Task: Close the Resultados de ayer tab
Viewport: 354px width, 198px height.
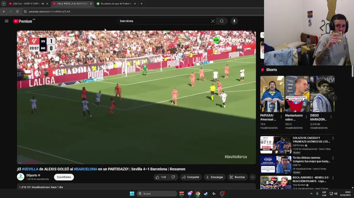Action: tap(135, 4)
